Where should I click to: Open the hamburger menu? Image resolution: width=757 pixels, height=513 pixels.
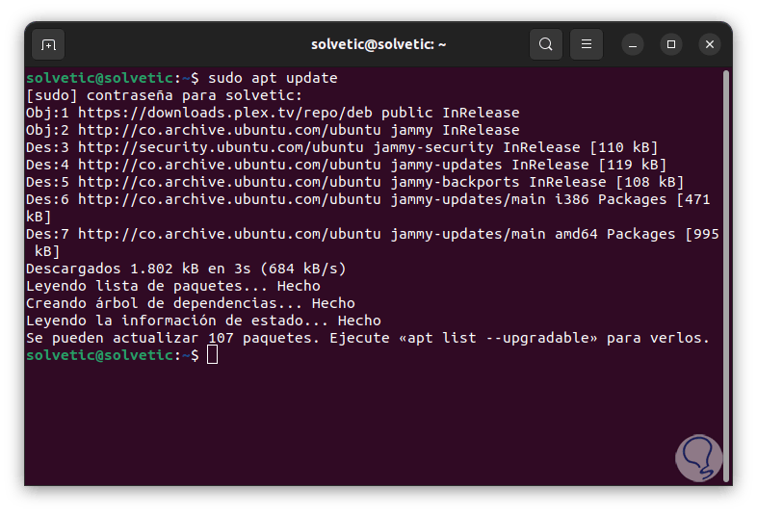pyautogui.click(x=587, y=44)
